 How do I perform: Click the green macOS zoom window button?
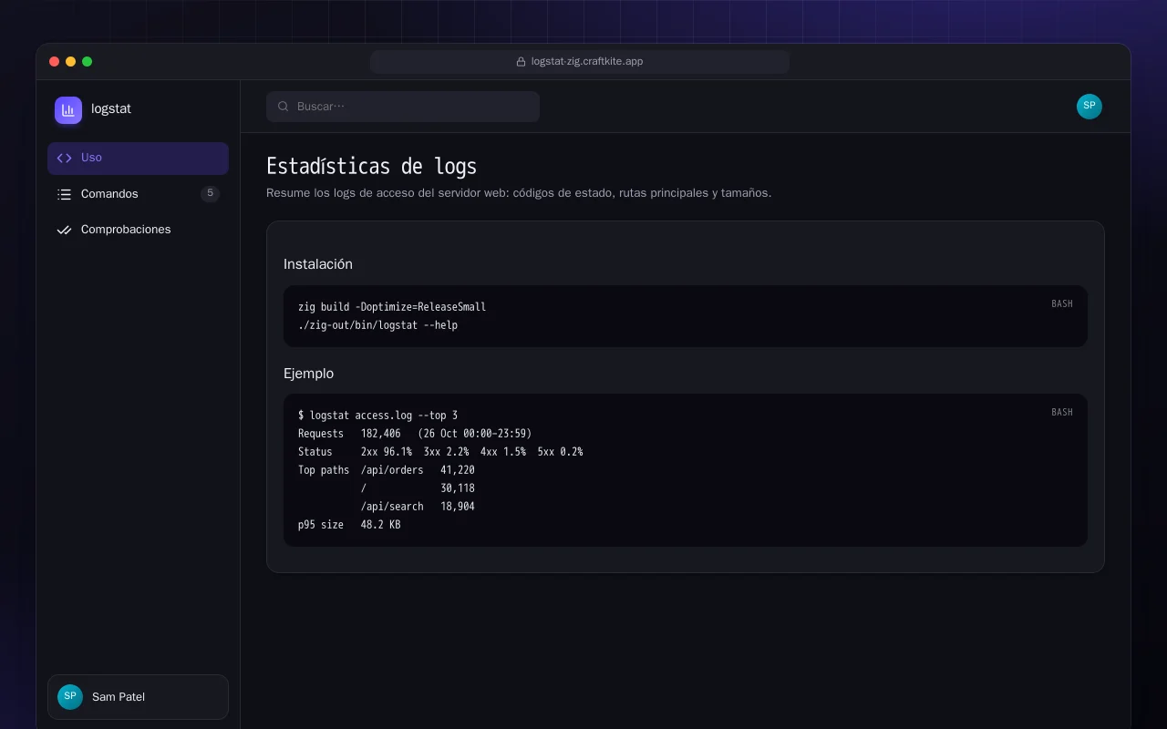88,62
